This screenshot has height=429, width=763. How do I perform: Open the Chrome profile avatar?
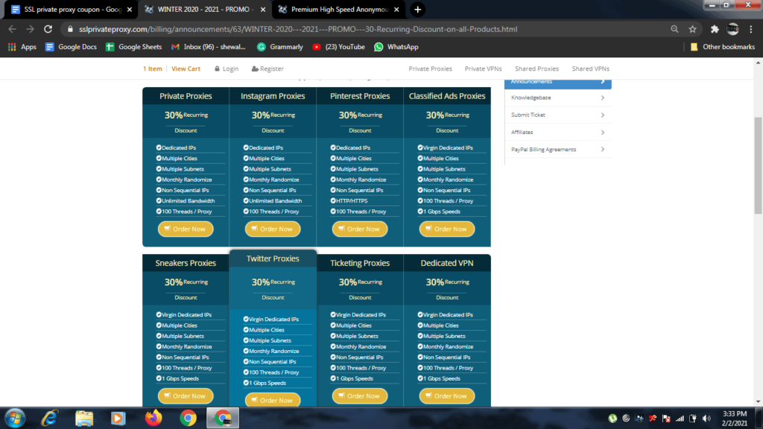point(733,29)
